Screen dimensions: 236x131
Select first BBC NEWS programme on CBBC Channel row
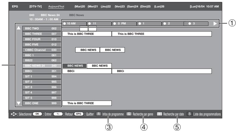[x=87, y=50]
